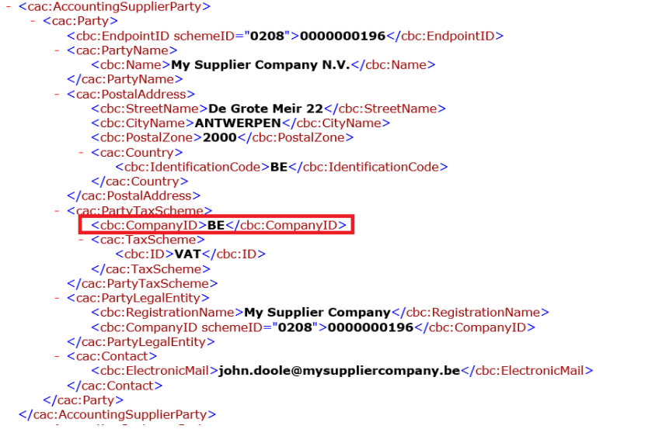Viewport: 645px width, 443px height.
Task: Click the closing cac:AccountingSupplierParty tag
Action: point(117,415)
